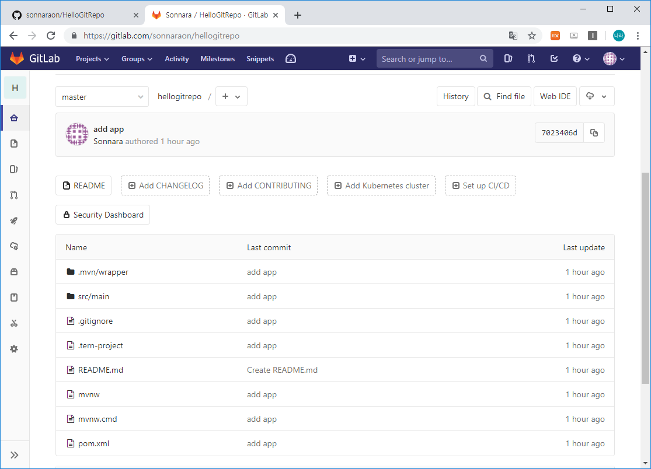This screenshot has height=469, width=651.
Task: Click the browser translate page icon
Action: [513, 36]
